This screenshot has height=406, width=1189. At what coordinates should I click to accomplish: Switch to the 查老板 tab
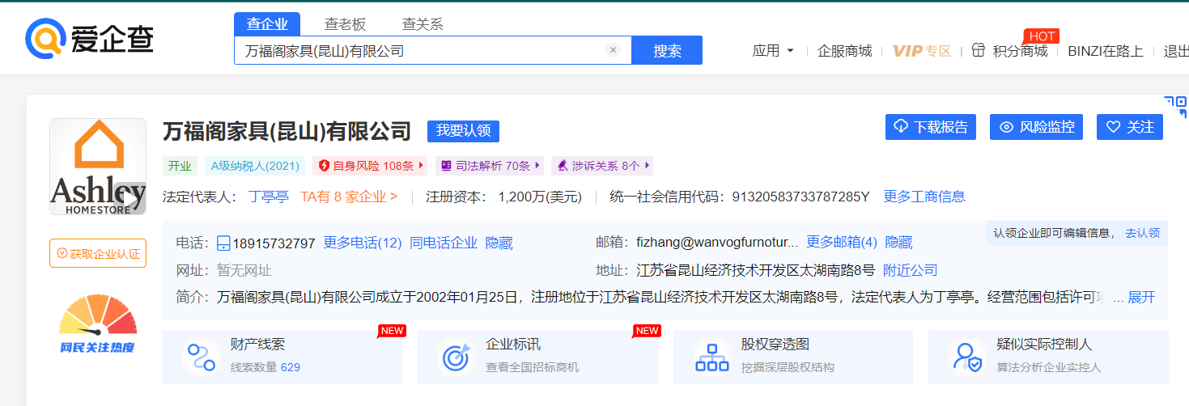[345, 24]
